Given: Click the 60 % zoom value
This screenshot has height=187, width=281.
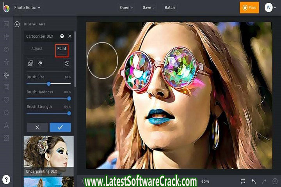Looking at the screenshot, I should 205,182.
